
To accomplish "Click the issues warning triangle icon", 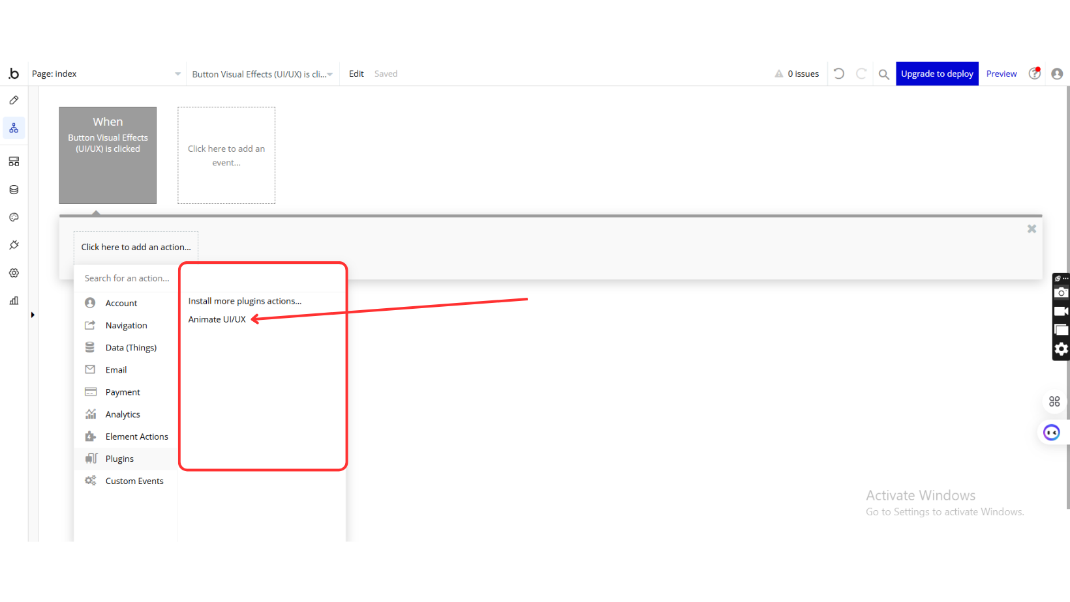I will click(x=779, y=74).
